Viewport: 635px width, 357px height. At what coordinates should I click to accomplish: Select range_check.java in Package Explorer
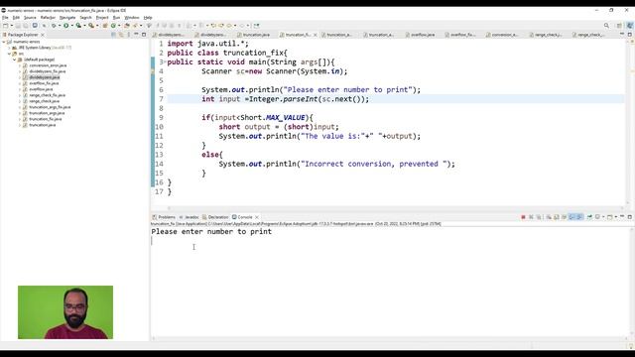tap(44, 101)
